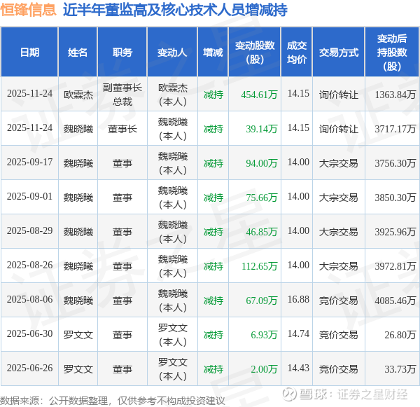Screen dimensions: 420x407
Task: Click the holding value 3850.30万
Action: pos(395,198)
